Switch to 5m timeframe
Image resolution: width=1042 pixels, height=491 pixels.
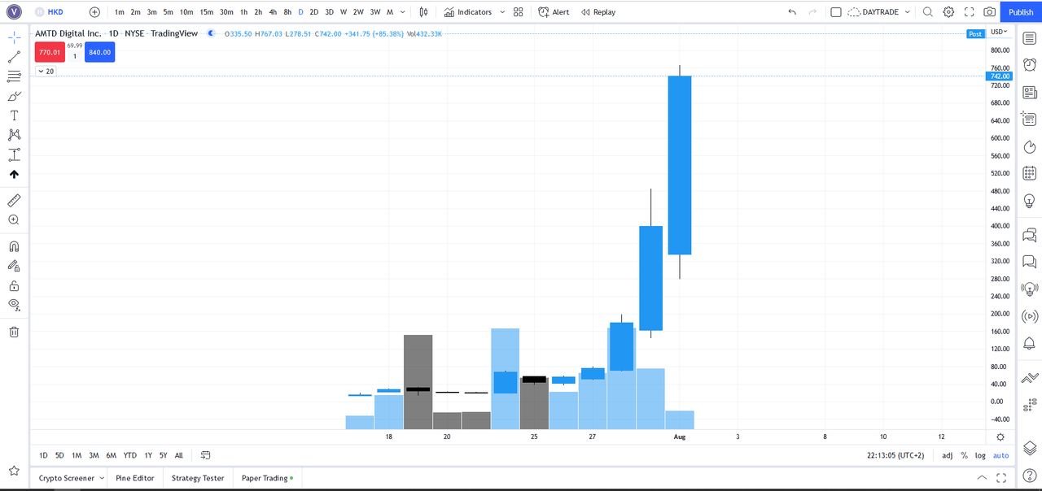pos(168,12)
